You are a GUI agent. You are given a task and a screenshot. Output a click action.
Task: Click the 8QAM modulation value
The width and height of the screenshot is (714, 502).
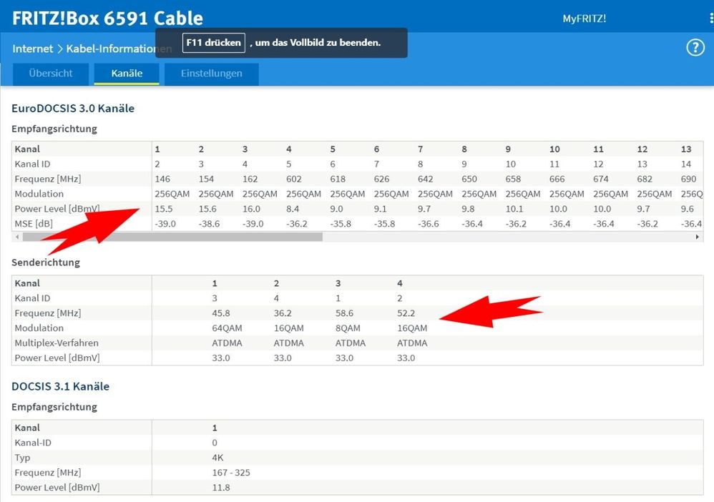click(348, 328)
